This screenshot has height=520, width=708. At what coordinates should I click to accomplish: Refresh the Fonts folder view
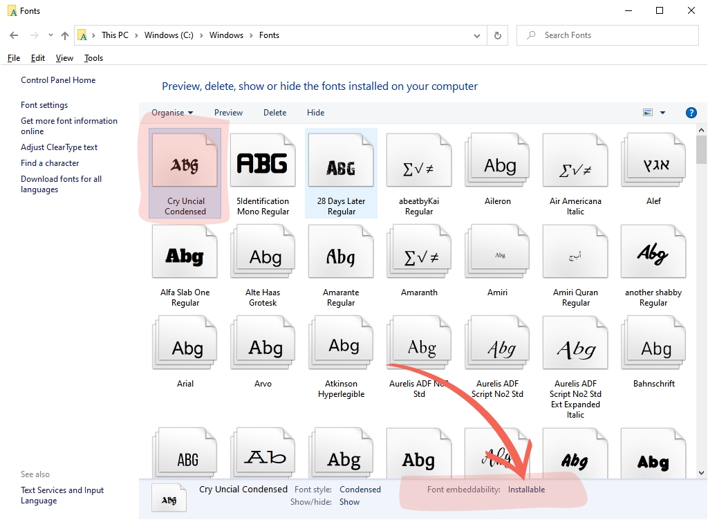[x=497, y=35]
